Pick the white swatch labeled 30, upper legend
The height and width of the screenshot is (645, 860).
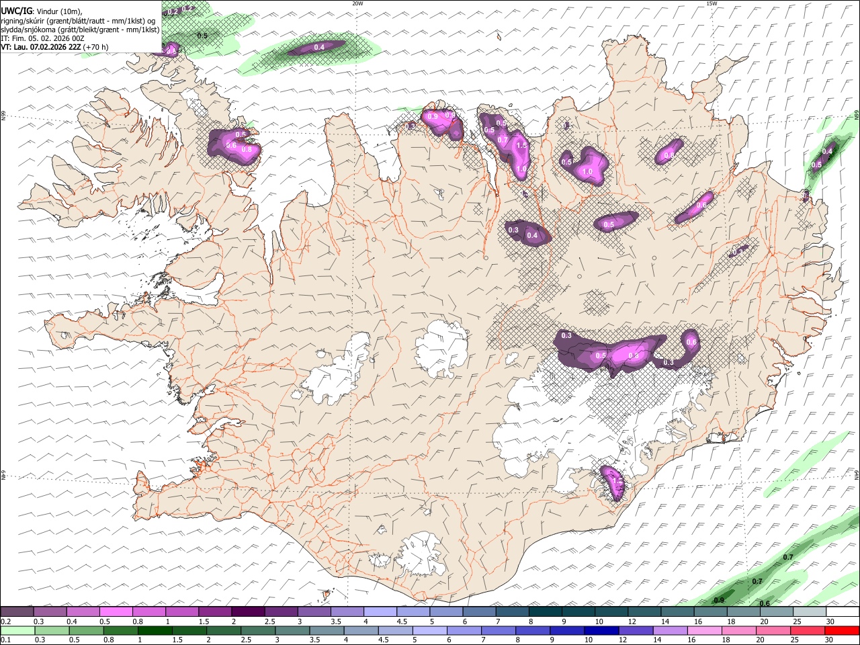(x=843, y=611)
